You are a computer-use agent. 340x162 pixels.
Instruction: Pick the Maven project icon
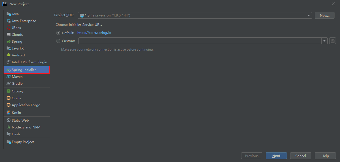coord(9,76)
